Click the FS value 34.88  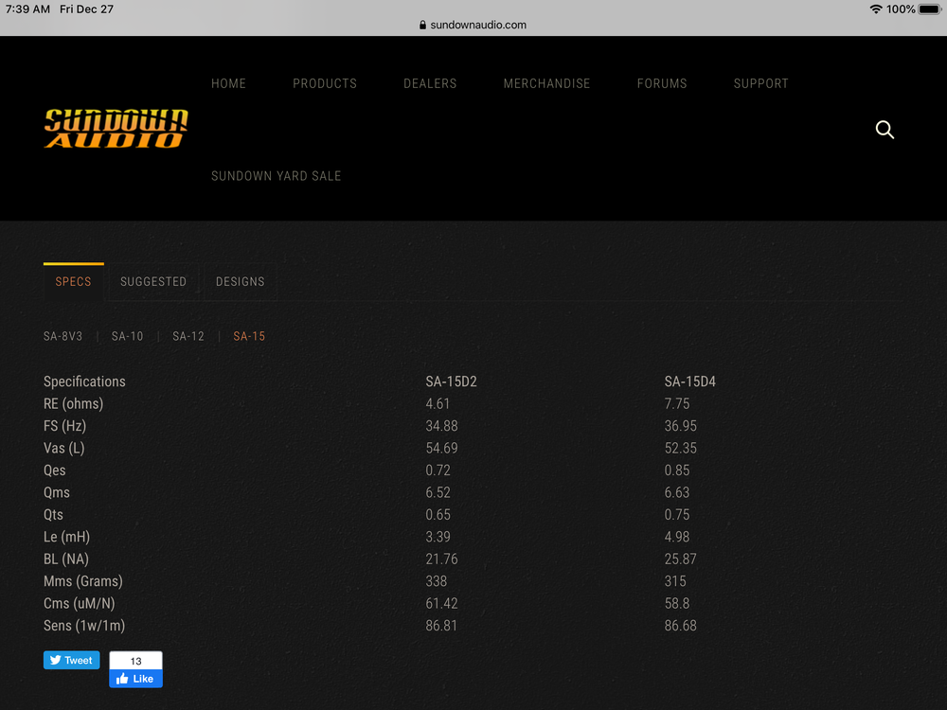441,426
